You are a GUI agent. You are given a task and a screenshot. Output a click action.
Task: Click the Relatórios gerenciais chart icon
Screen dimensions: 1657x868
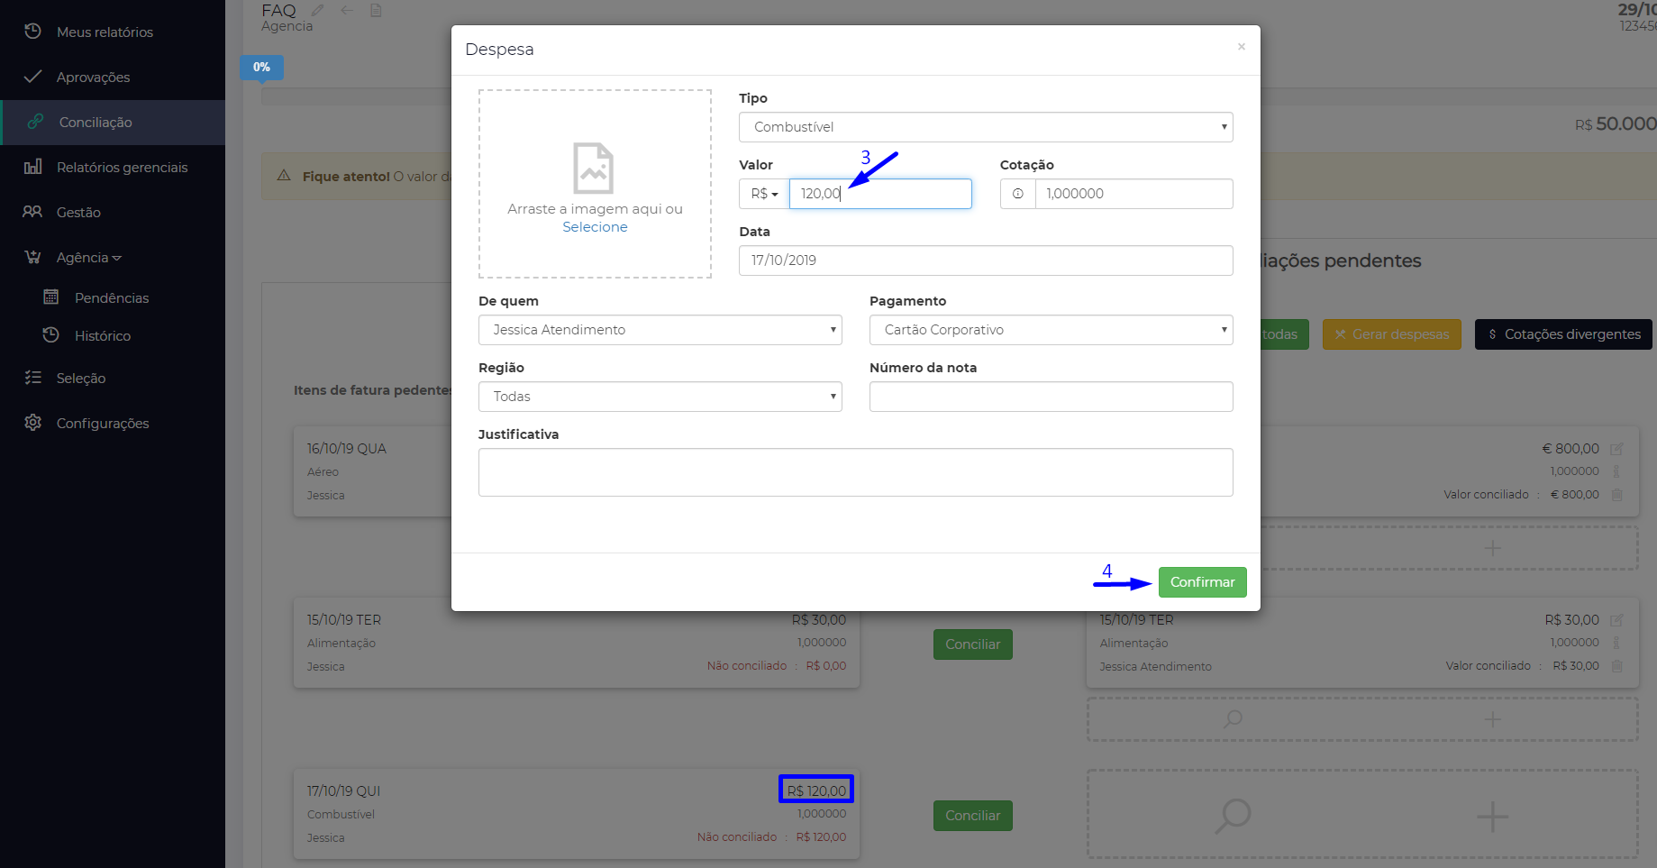point(32,167)
